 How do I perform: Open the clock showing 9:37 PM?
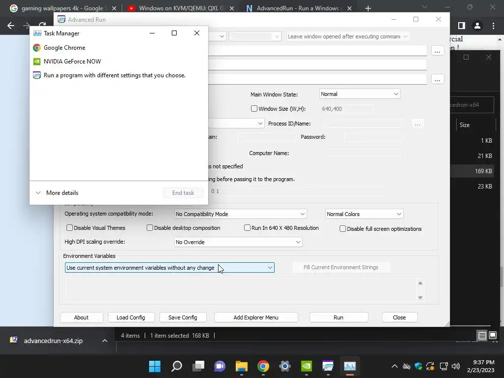click(x=481, y=366)
